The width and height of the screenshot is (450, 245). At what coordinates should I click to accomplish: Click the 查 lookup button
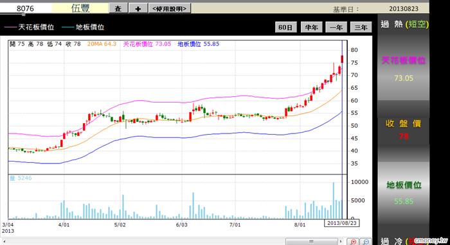118,8
